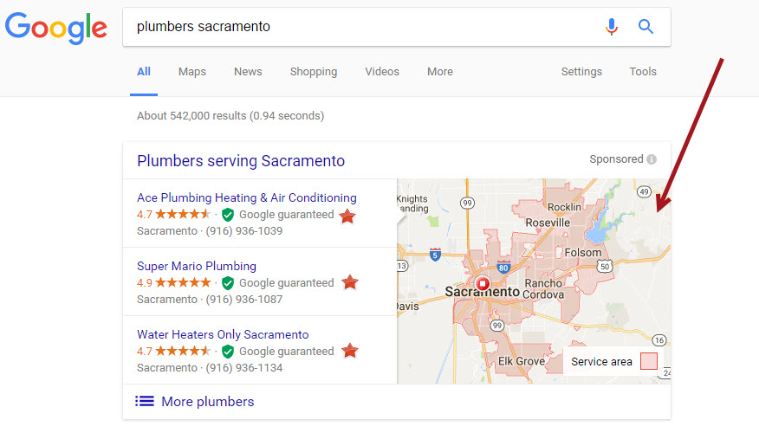
Task: Click the list icon beside More plumbers
Action: (x=145, y=401)
